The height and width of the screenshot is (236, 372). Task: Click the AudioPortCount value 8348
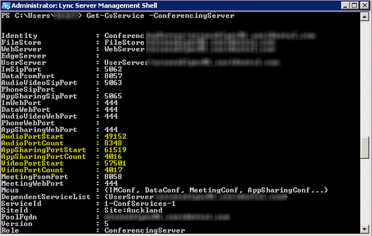(113, 143)
